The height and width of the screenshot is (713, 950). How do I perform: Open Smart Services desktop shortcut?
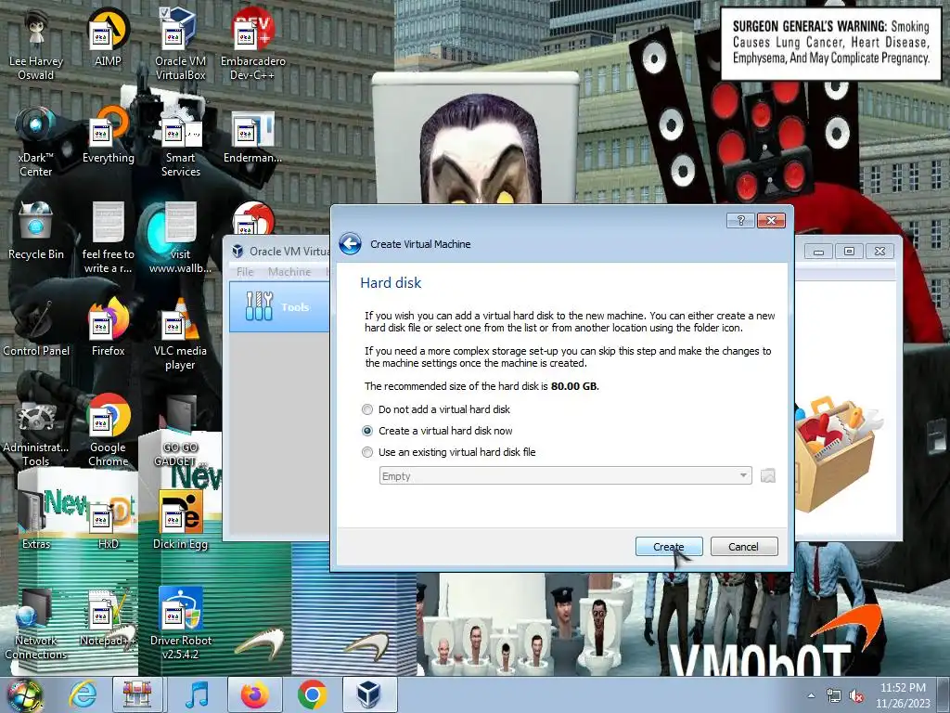pos(181,142)
